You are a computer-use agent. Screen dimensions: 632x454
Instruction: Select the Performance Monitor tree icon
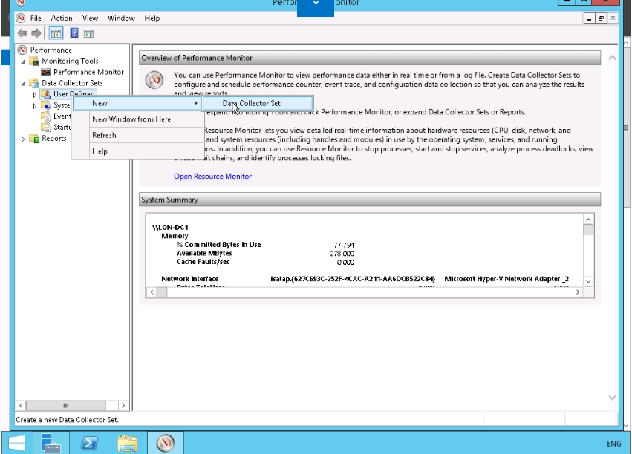click(x=45, y=72)
